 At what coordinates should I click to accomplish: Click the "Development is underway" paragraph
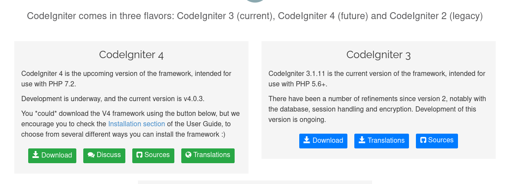pyautogui.click(x=113, y=99)
